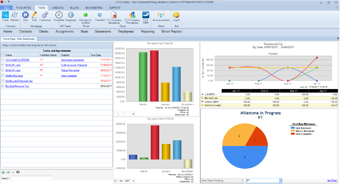
Task: Tick checkbox for CCH GAAP to FRS102
Action: (3, 60)
